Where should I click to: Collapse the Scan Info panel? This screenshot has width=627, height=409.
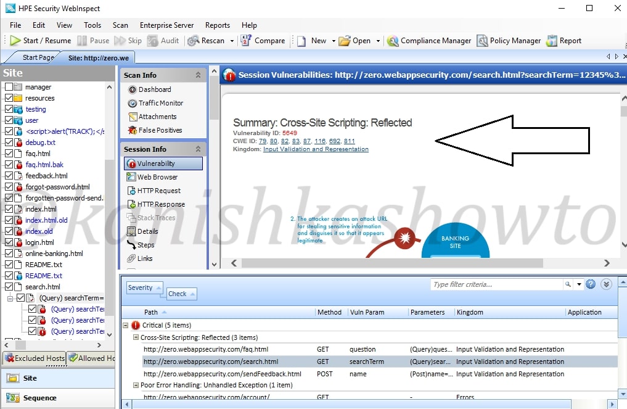[198, 75]
